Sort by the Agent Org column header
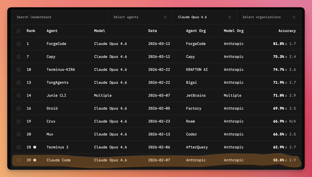 coord(196,31)
